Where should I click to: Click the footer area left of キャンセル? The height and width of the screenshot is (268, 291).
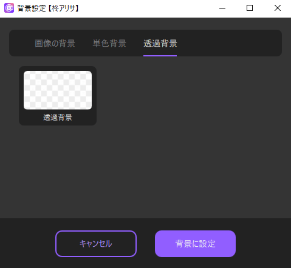click(27, 244)
